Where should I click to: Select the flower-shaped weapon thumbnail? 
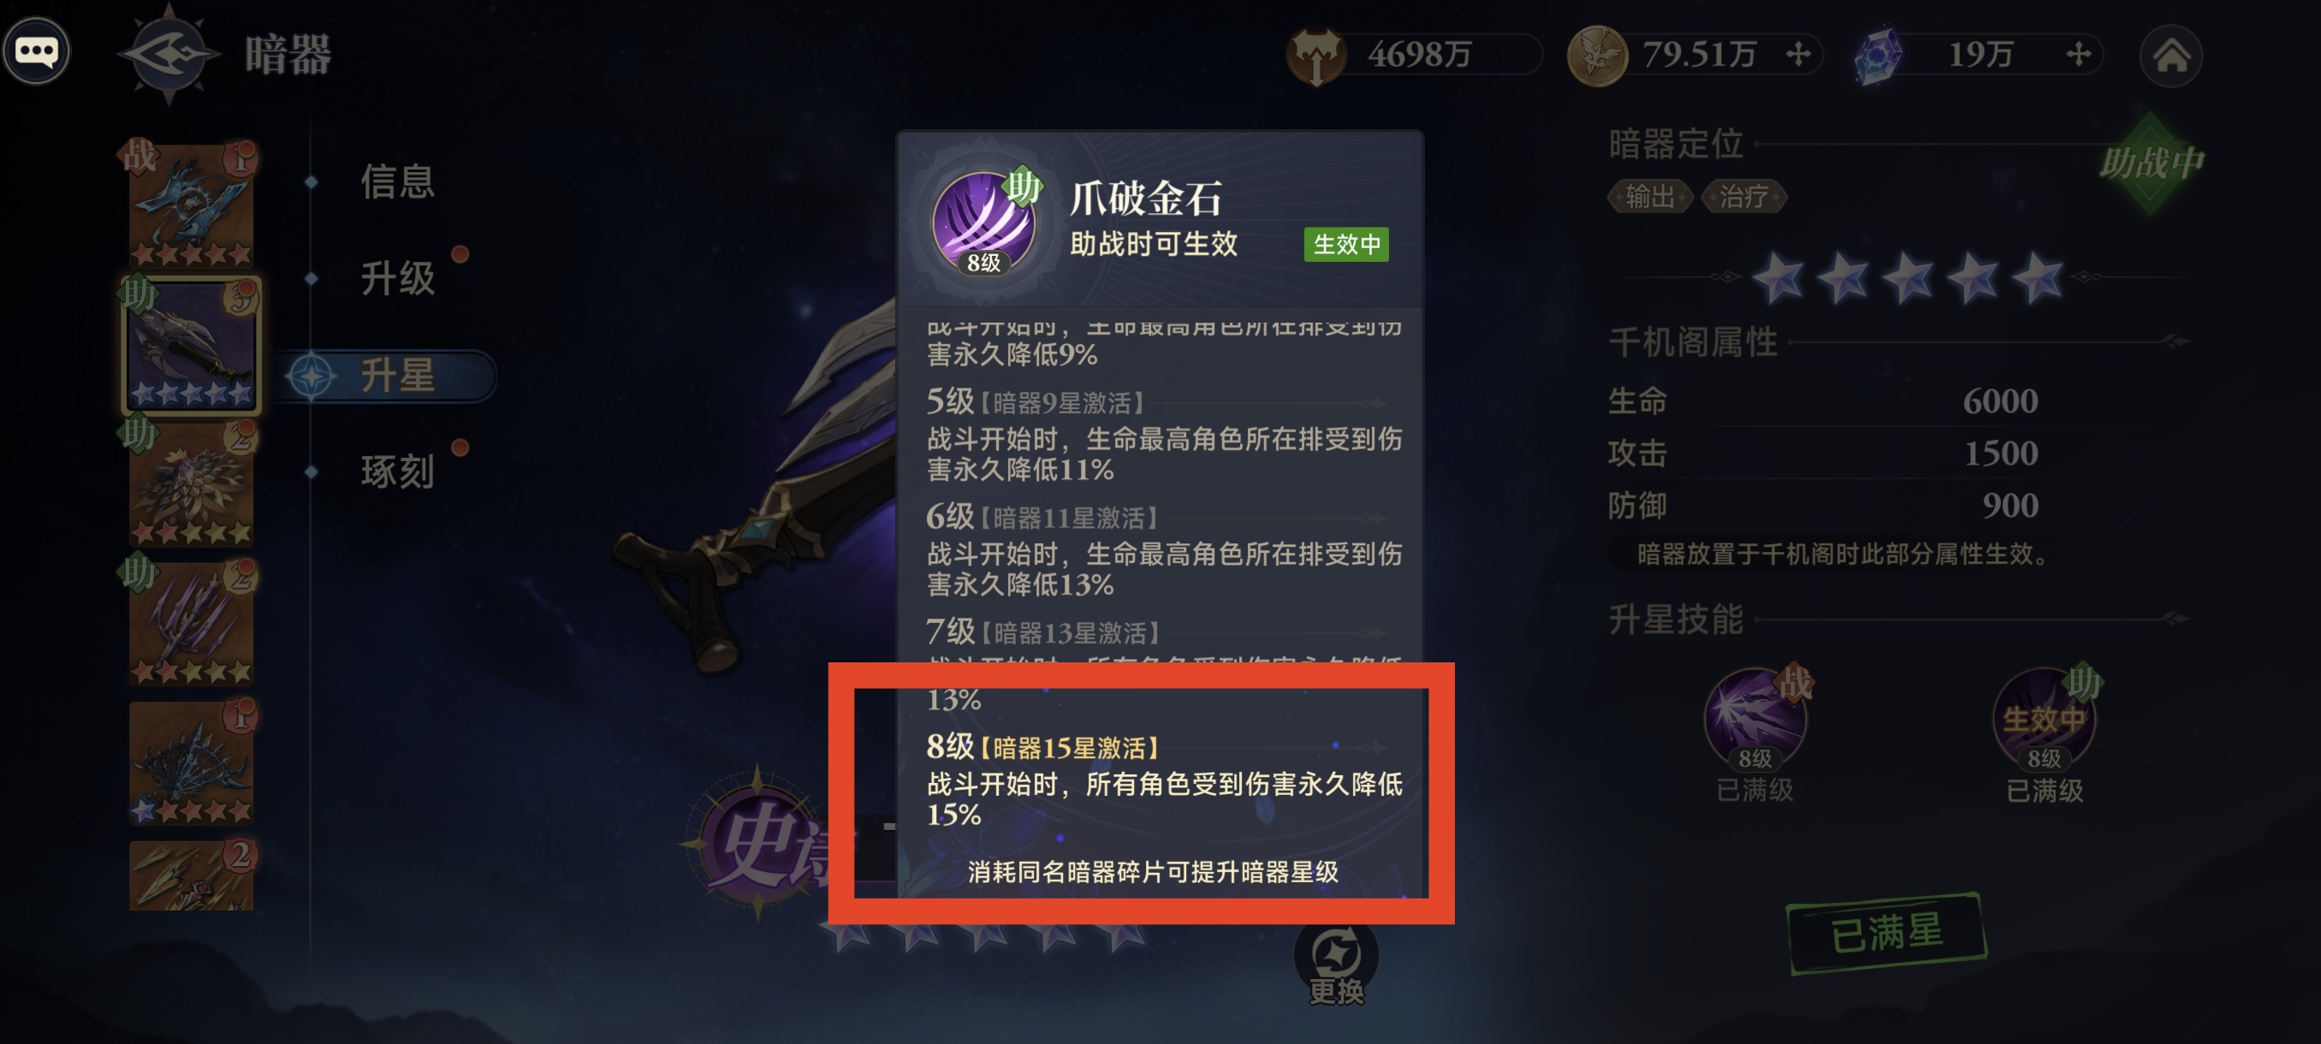click(x=191, y=484)
